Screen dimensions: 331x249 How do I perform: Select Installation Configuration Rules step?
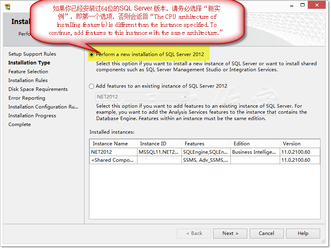tap(43, 107)
